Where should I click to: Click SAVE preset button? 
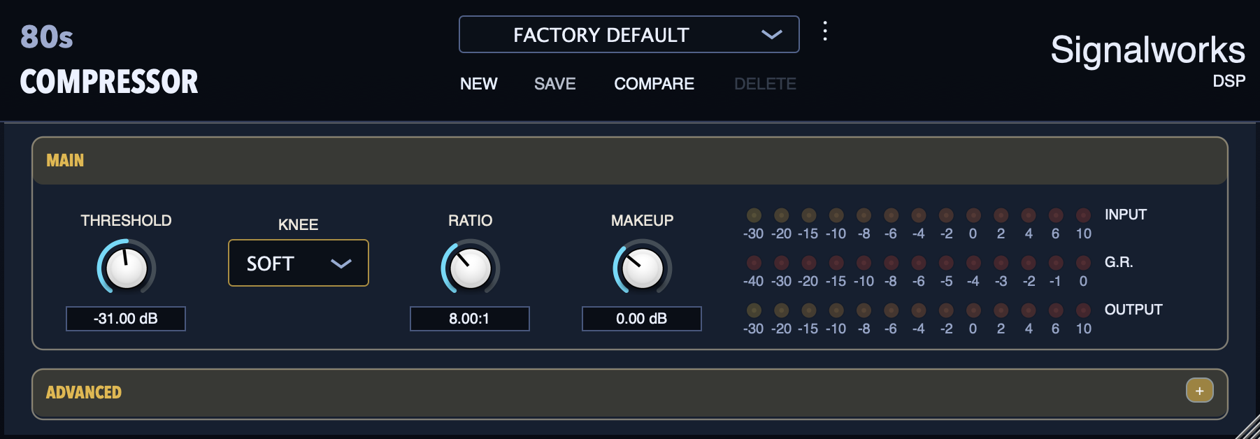click(x=555, y=84)
